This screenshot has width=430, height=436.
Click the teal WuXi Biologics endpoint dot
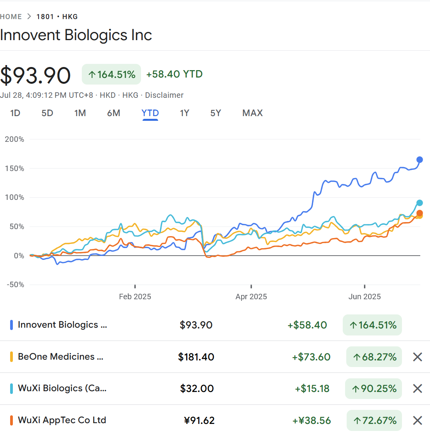point(419,203)
